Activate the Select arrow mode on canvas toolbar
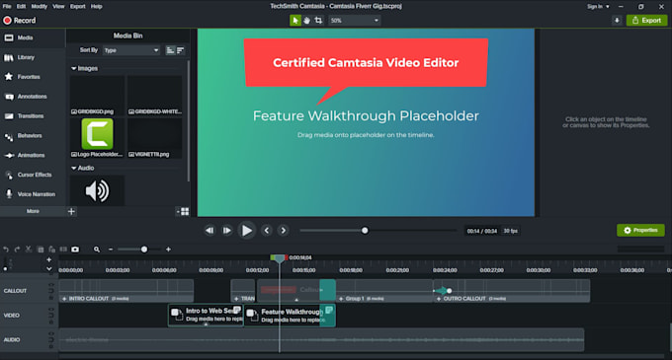 tap(295, 20)
